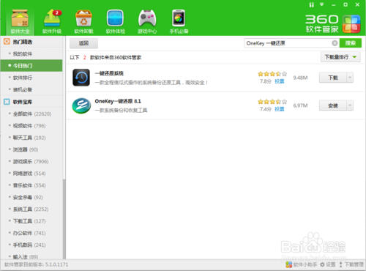Click 下载 button for 一键还原系统

click(333, 78)
